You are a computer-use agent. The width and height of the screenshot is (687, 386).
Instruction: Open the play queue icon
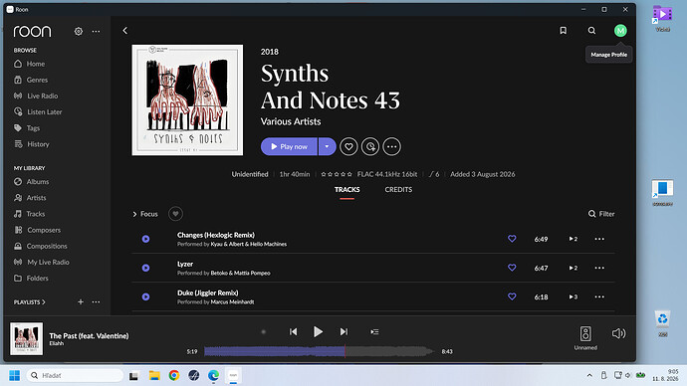point(374,331)
